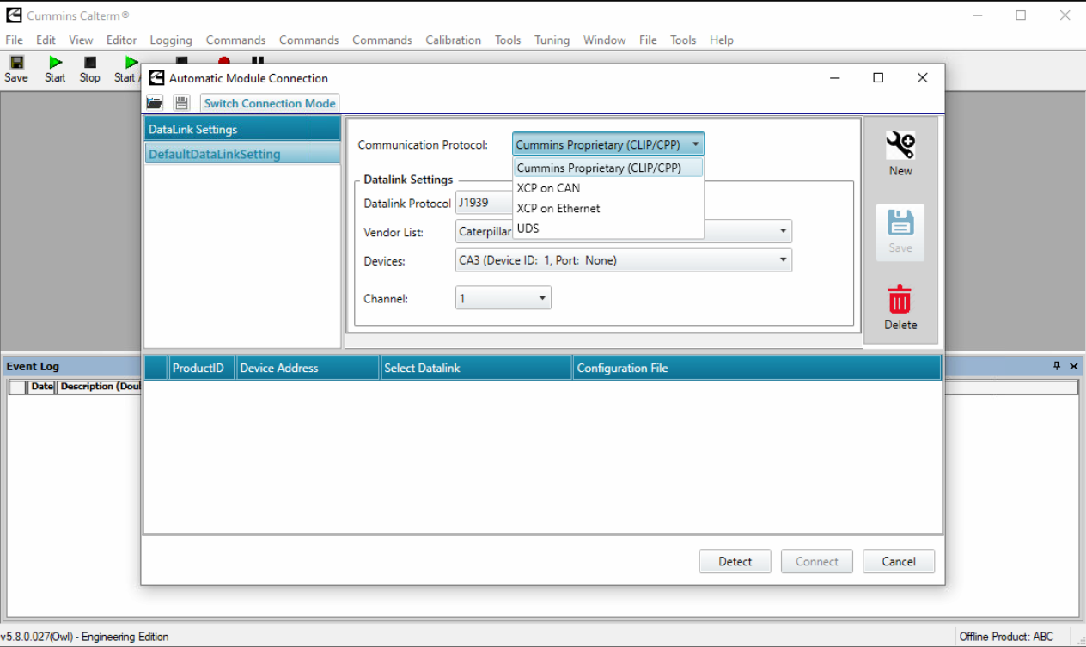1086x647 pixels.
Task: Click Switch Connection Mode button
Action: [270, 103]
